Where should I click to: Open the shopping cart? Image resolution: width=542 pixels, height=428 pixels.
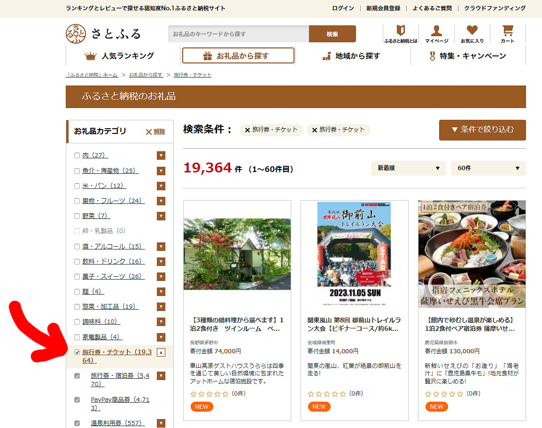507,33
